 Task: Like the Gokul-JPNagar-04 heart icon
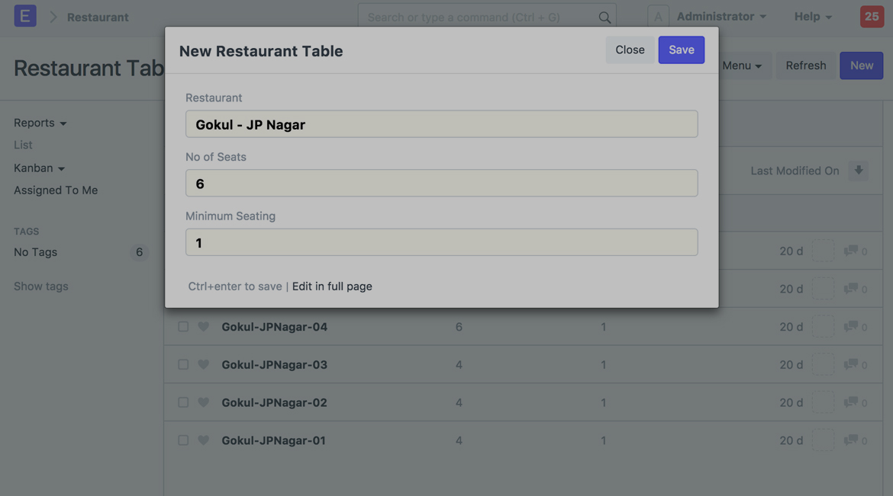coord(204,327)
